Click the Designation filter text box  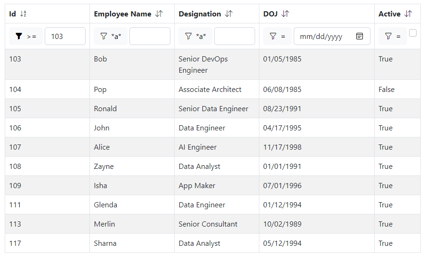(234, 36)
